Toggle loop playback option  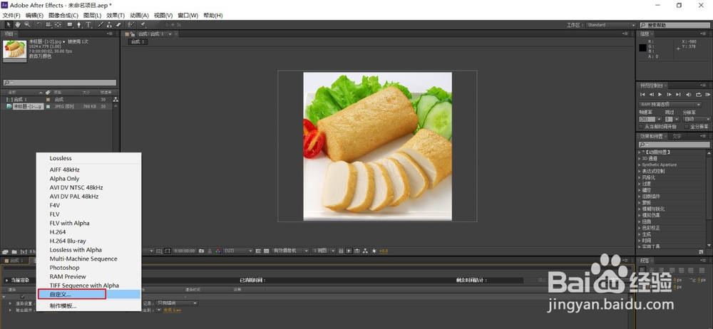(x=699, y=95)
